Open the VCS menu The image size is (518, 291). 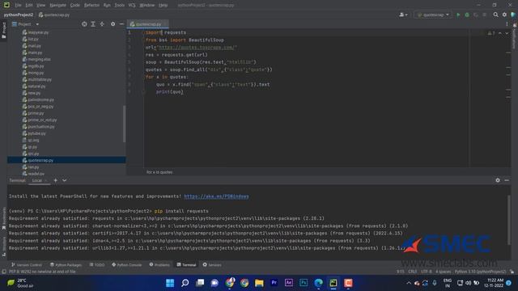click(132, 6)
